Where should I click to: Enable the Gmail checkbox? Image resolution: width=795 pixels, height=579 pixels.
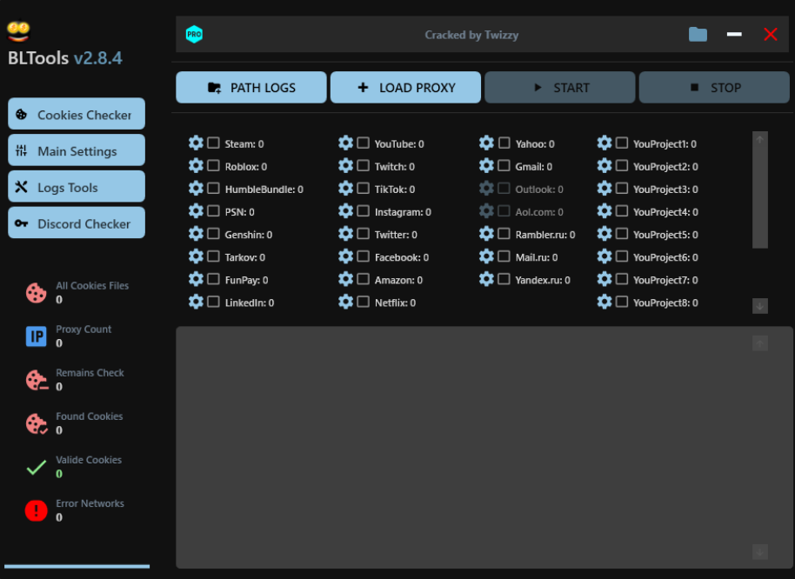[504, 166]
